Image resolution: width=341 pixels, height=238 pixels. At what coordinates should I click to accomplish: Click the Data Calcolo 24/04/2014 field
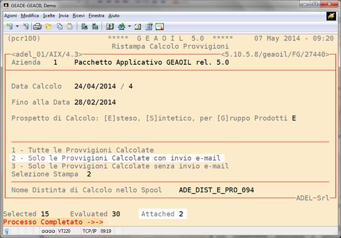coord(96,86)
